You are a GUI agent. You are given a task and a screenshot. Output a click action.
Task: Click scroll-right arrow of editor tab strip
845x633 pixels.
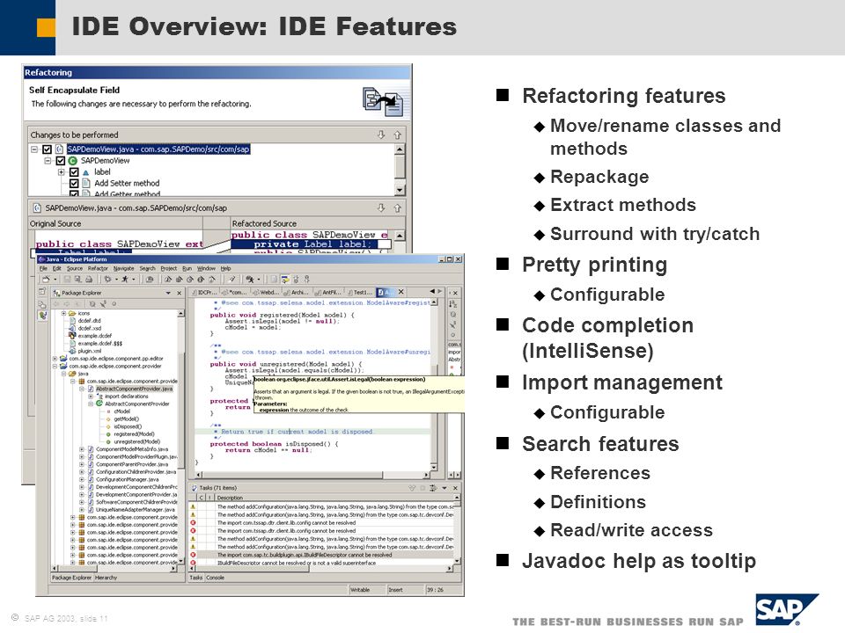[x=439, y=292]
